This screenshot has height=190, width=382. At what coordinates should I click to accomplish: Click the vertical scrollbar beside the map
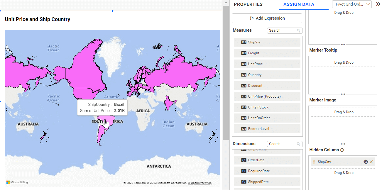pyautogui.click(x=225, y=73)
